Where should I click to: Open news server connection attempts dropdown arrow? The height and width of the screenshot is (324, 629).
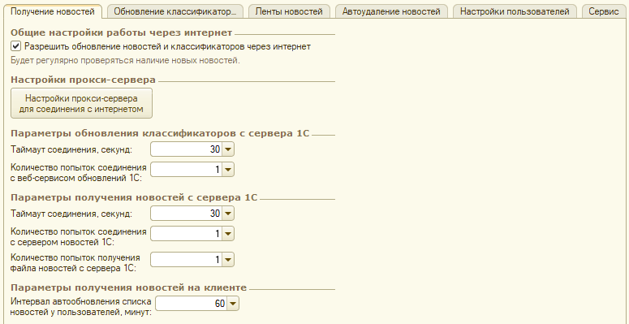click(228, 233)
